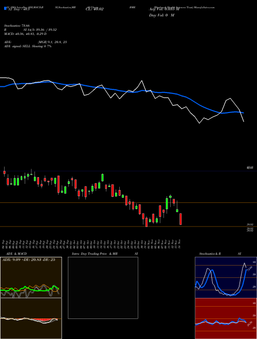Click the white price line's highest spike
This screenshot has height=339, width=257.
(142, 81)
